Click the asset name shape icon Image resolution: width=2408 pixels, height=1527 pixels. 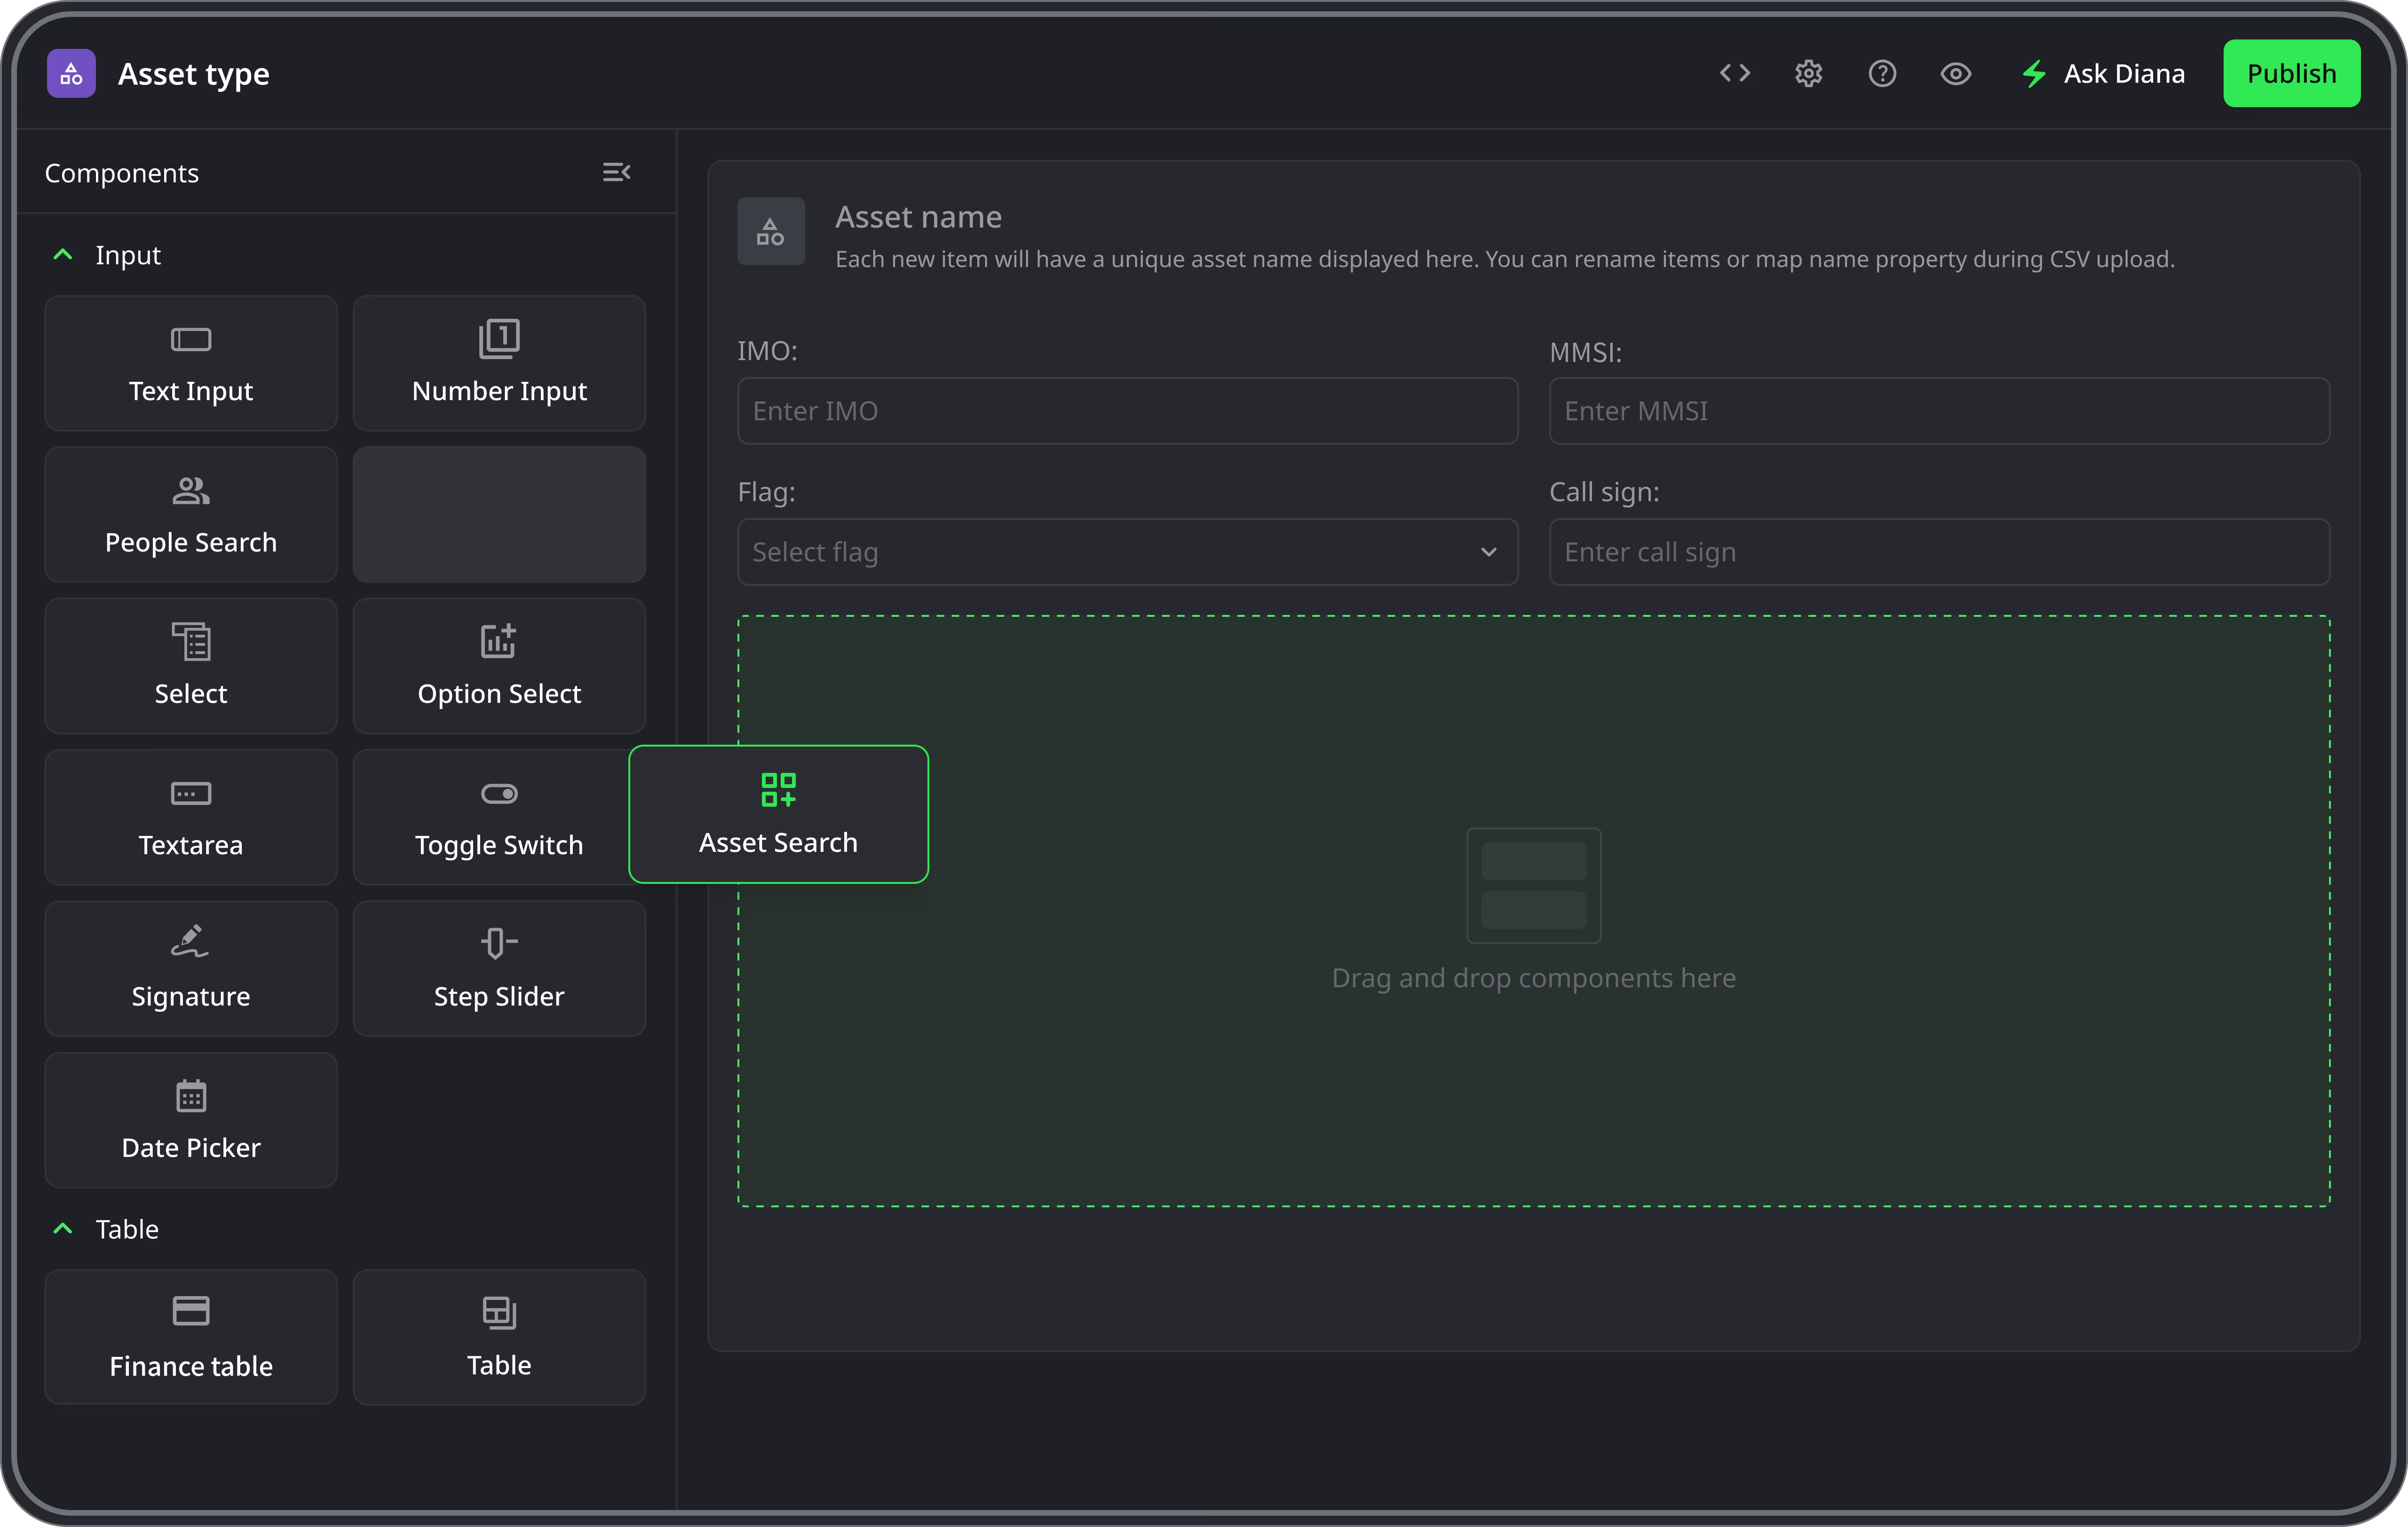coord(770,231)
